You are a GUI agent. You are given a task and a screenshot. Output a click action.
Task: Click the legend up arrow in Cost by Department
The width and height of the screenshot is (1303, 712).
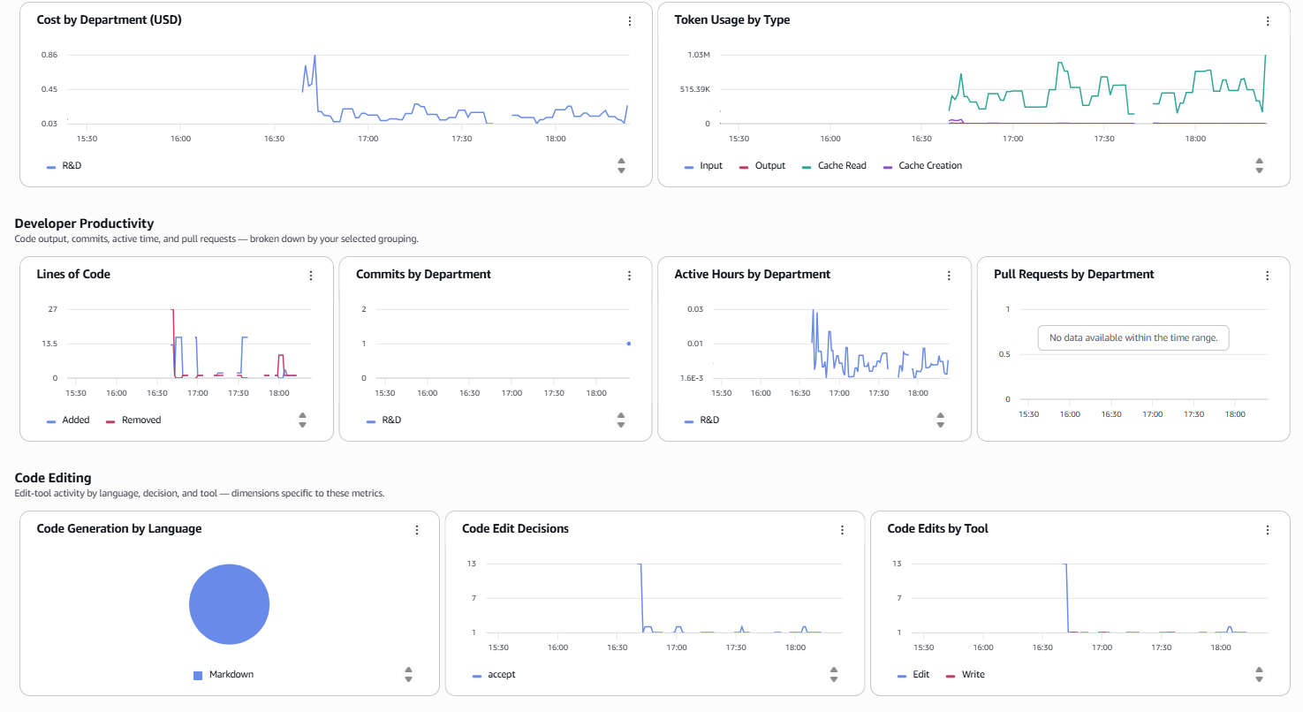(621, 161)
